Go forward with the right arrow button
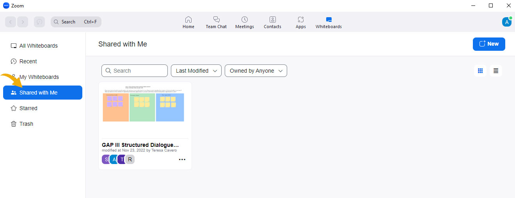Viewport: 515px width, 198px height. pyautogui.click(x=23, y=22)
